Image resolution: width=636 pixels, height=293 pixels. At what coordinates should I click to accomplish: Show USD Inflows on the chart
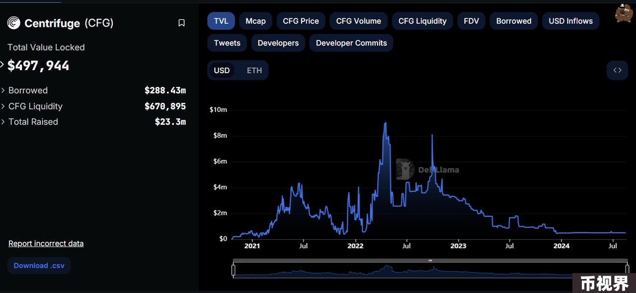(x=570, y=21)
